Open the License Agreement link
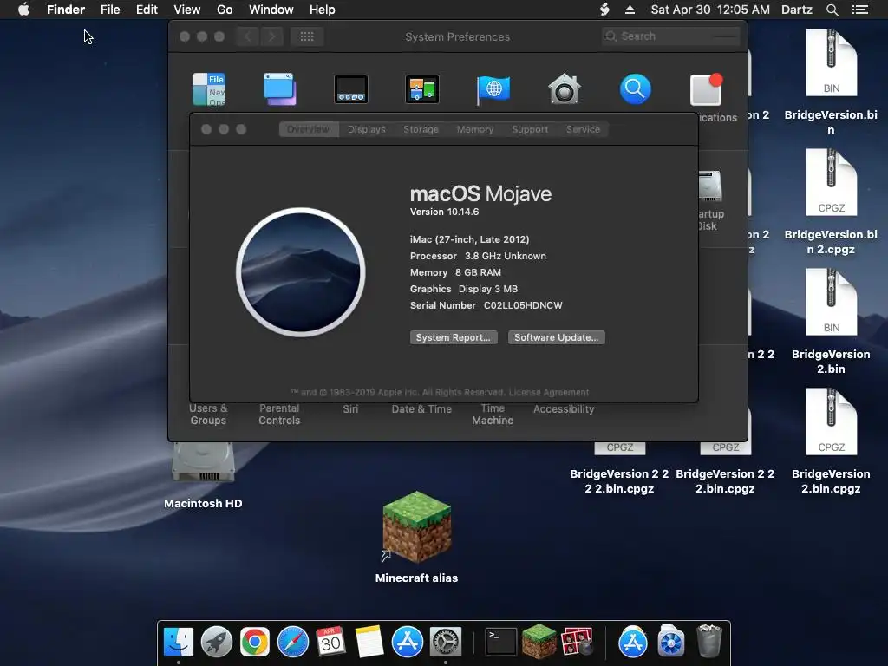This screenshot has height=666, width=888. 549,392
